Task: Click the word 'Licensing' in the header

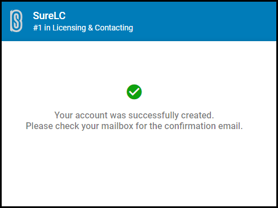Action: click(69, 28)
